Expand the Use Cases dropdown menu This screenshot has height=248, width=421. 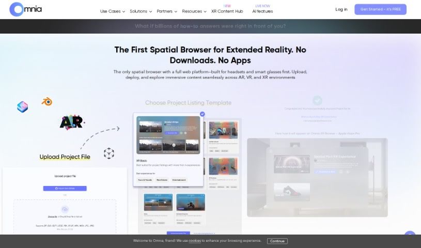[112, 11]
